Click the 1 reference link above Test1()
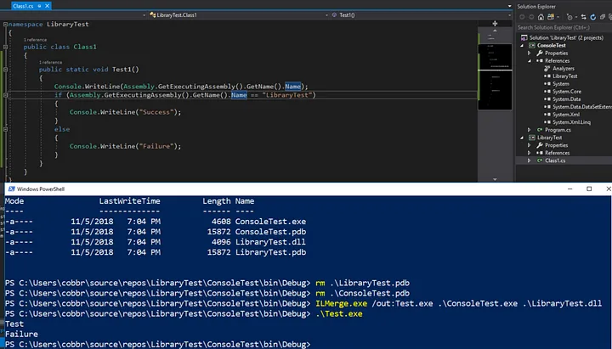Viewport: 612px width, 349px height. 50,62
